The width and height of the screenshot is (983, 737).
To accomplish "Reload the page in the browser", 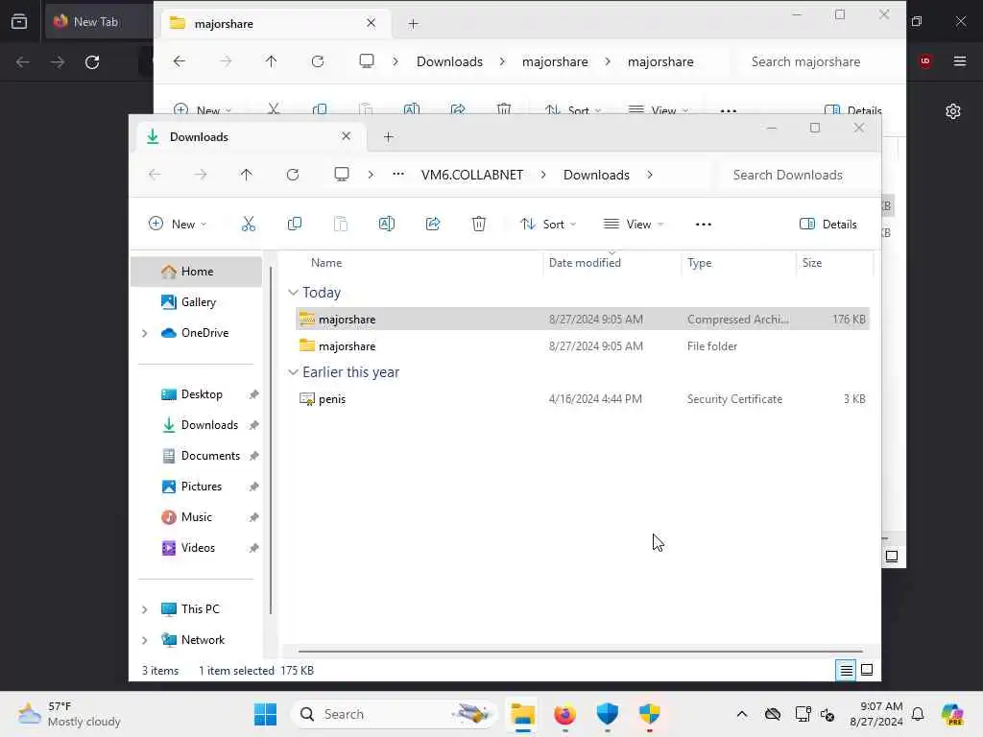I will (x=92, y=62).
